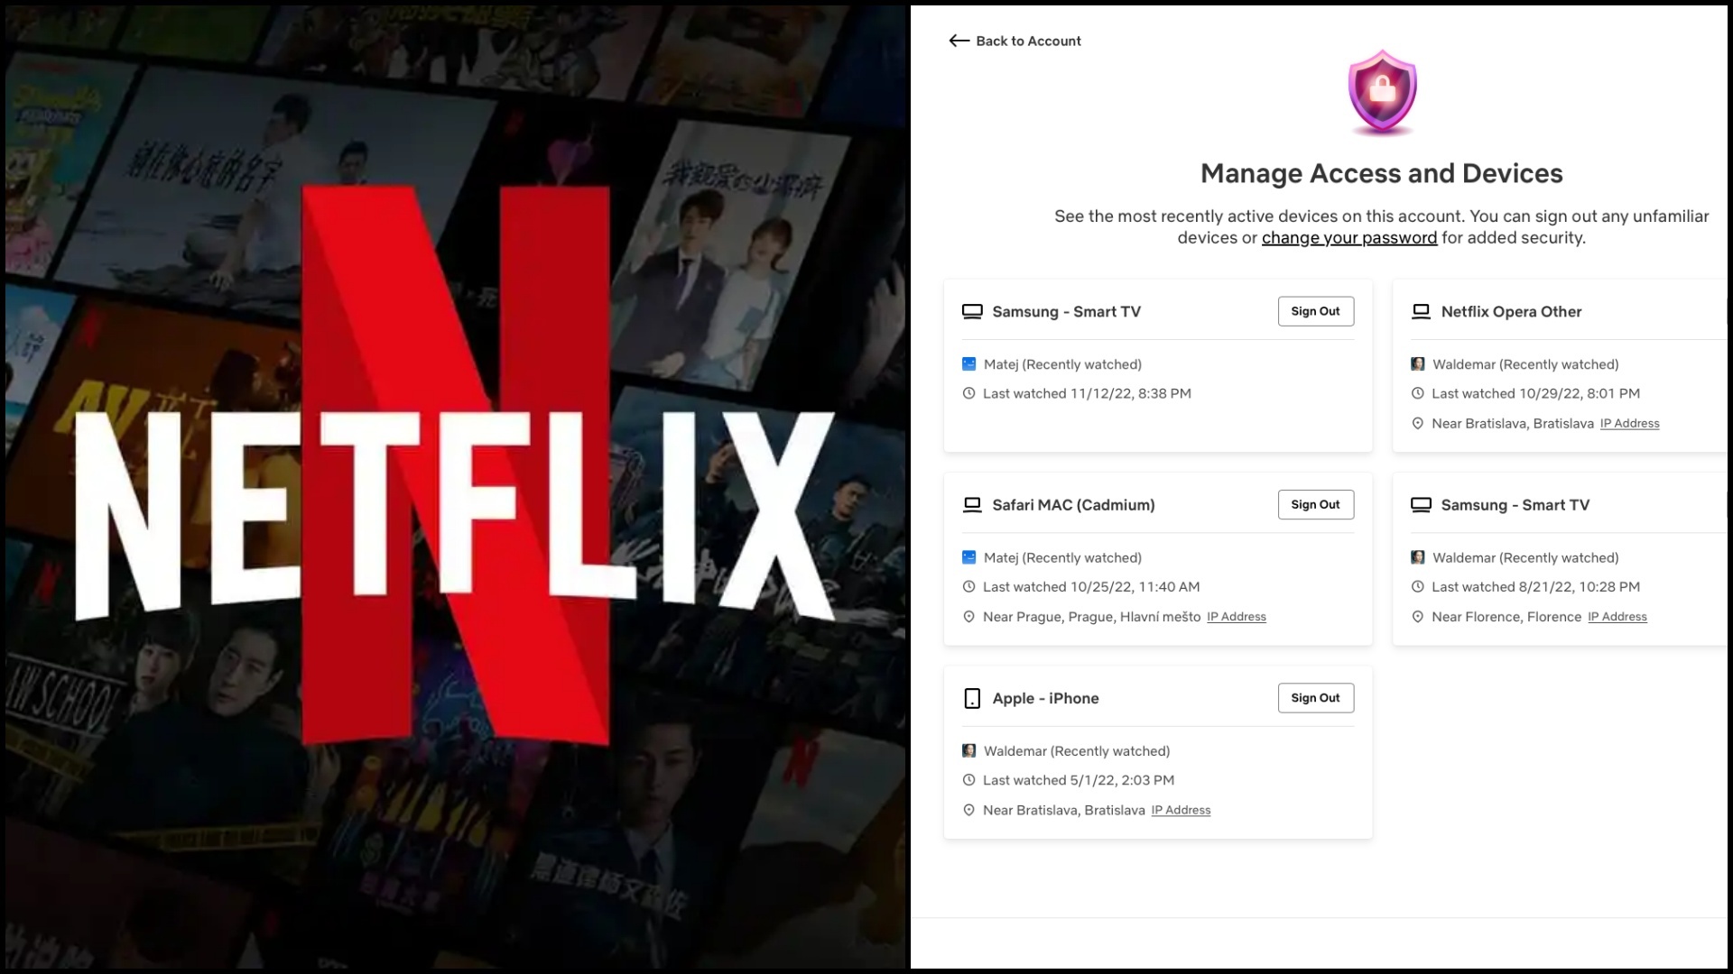Click the Netflix Opera Other device icon

pos(1423,310)
